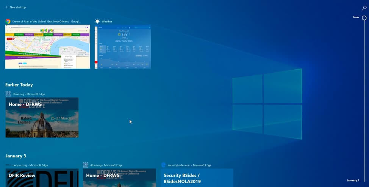Switch to the Weather window thumbnail
This screenshot has width=369, height=187.
123,47
